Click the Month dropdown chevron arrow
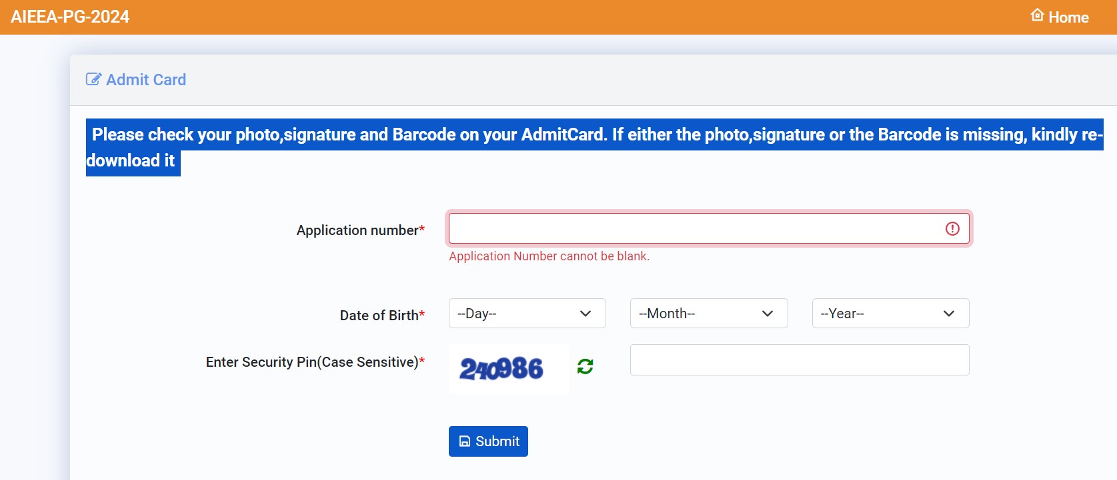Image resolution: width=1117 pixels, height=480 pixels. (x=768, y=314)
